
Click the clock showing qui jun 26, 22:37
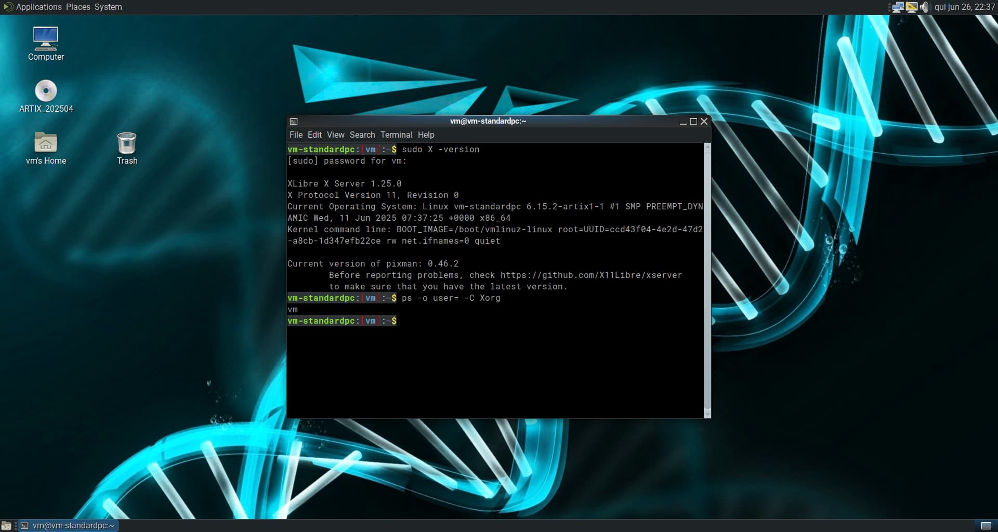click(x=964, y=7)
